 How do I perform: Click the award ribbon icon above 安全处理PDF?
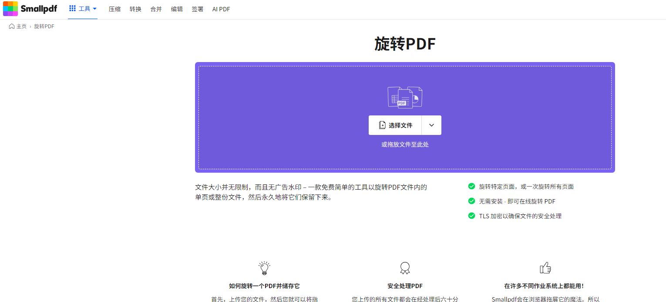405,268
